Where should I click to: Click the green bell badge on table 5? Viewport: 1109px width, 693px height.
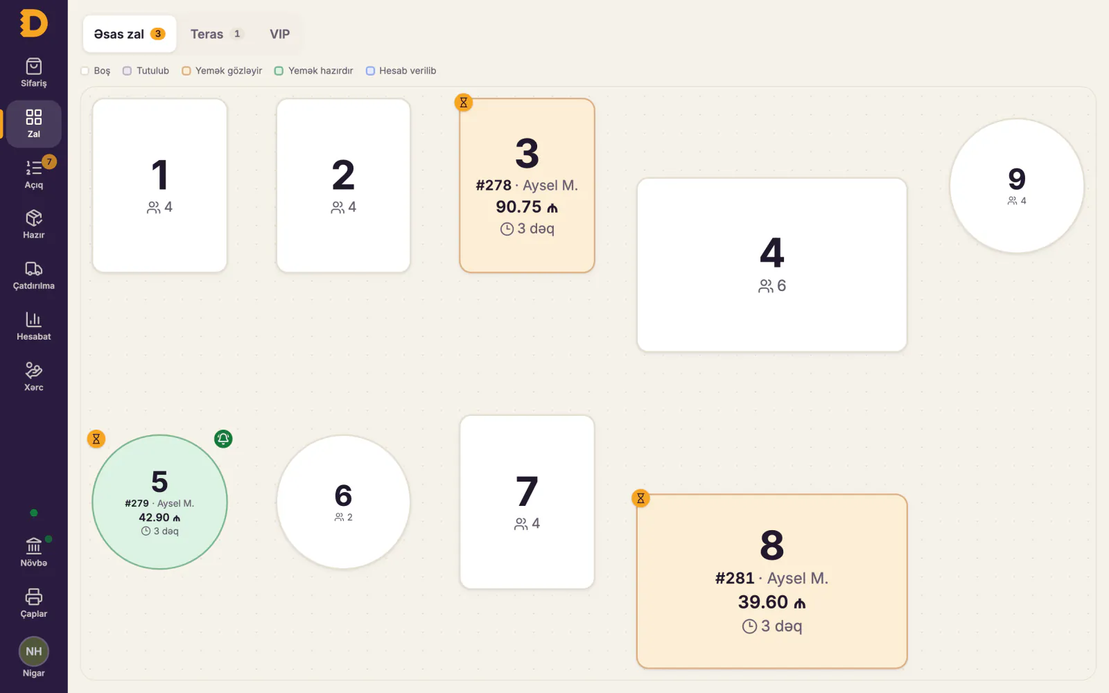[x=223, y=439]
